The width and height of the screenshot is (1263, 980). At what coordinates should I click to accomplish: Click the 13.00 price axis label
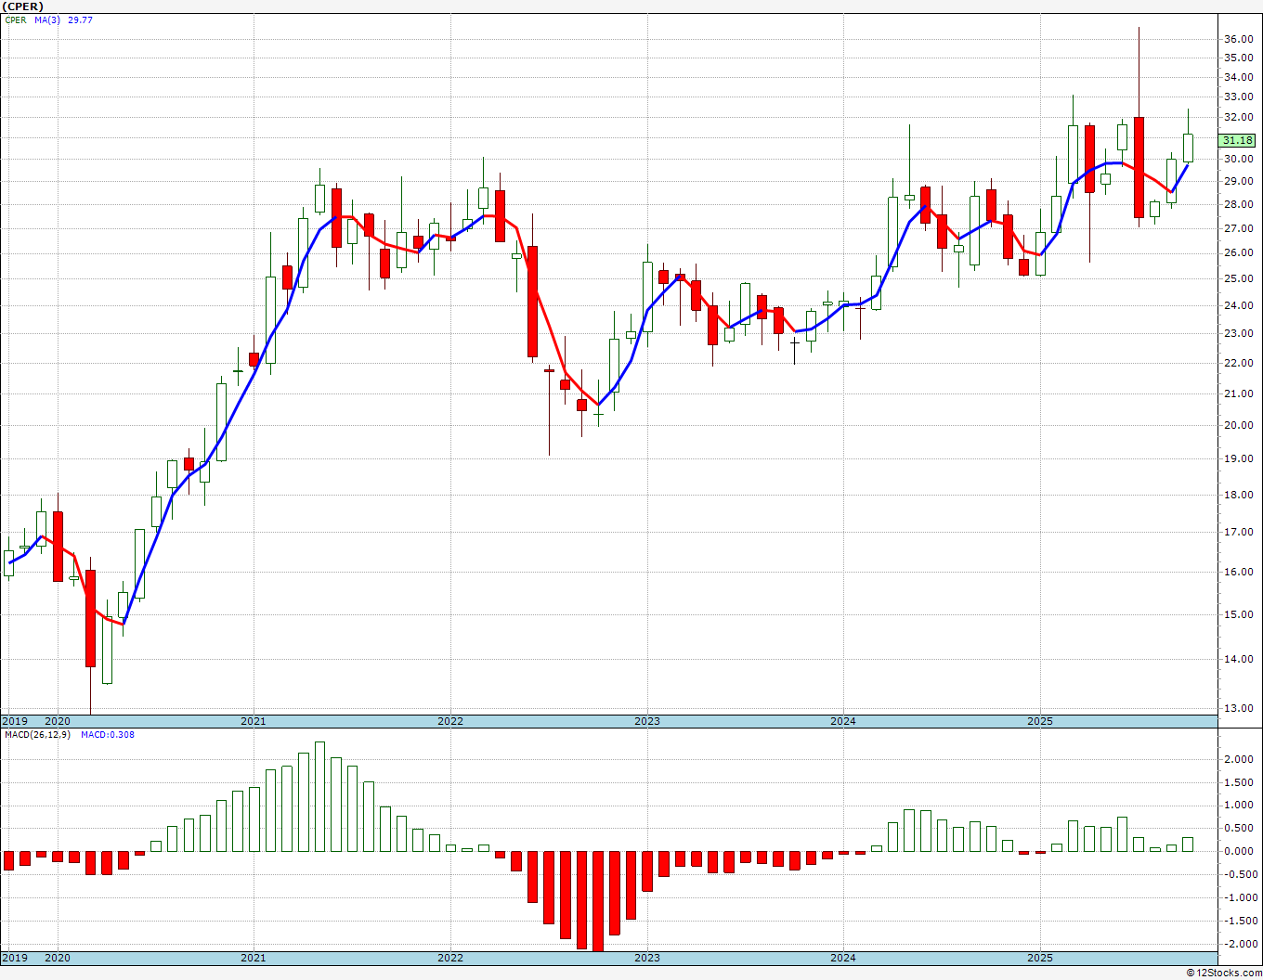point(1237,708)
